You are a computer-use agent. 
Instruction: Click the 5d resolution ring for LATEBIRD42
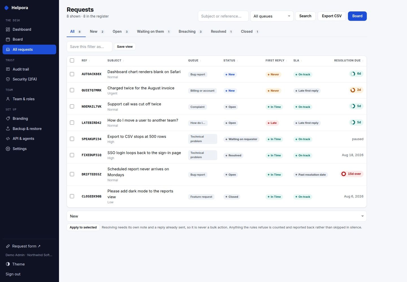[353, 122]
